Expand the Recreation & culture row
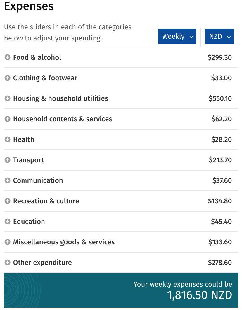Viewport: 242px width, 310px height. tap(121, 201)
